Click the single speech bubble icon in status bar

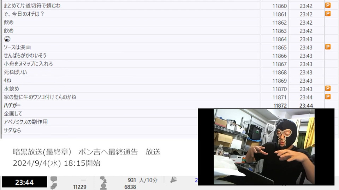click(54, 179)
